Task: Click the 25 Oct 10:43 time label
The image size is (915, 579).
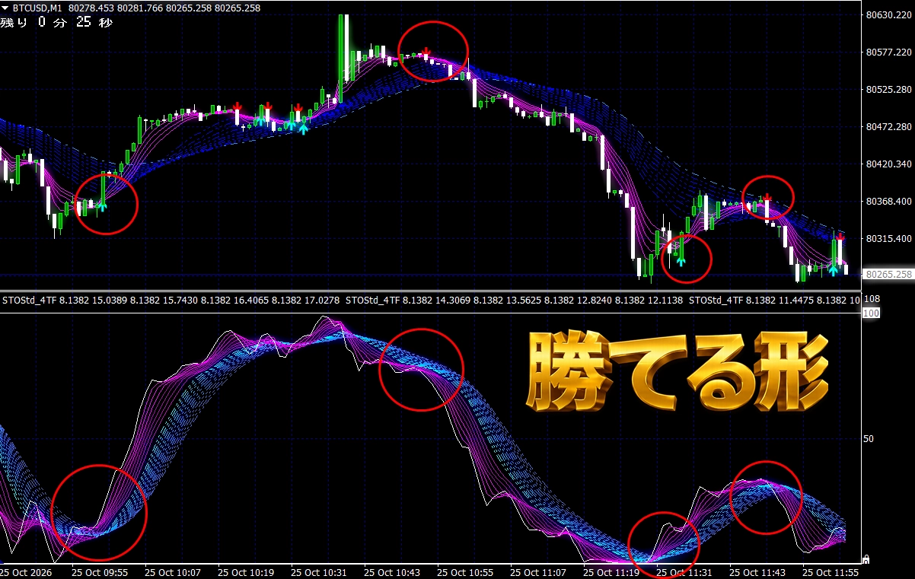Action: pyautogui.click(x=392, y=571)
